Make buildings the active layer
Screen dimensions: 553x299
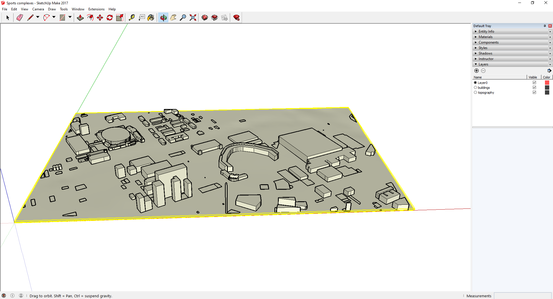point(475,87)
